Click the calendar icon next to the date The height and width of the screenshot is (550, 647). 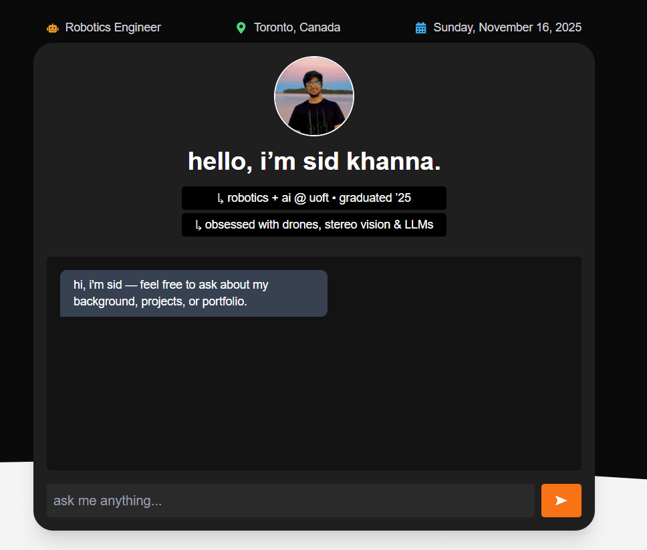(420, 27)
